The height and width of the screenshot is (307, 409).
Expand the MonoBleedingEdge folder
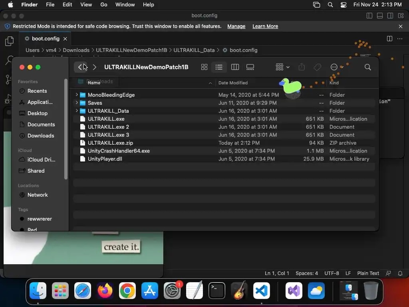tap(77, 95)
